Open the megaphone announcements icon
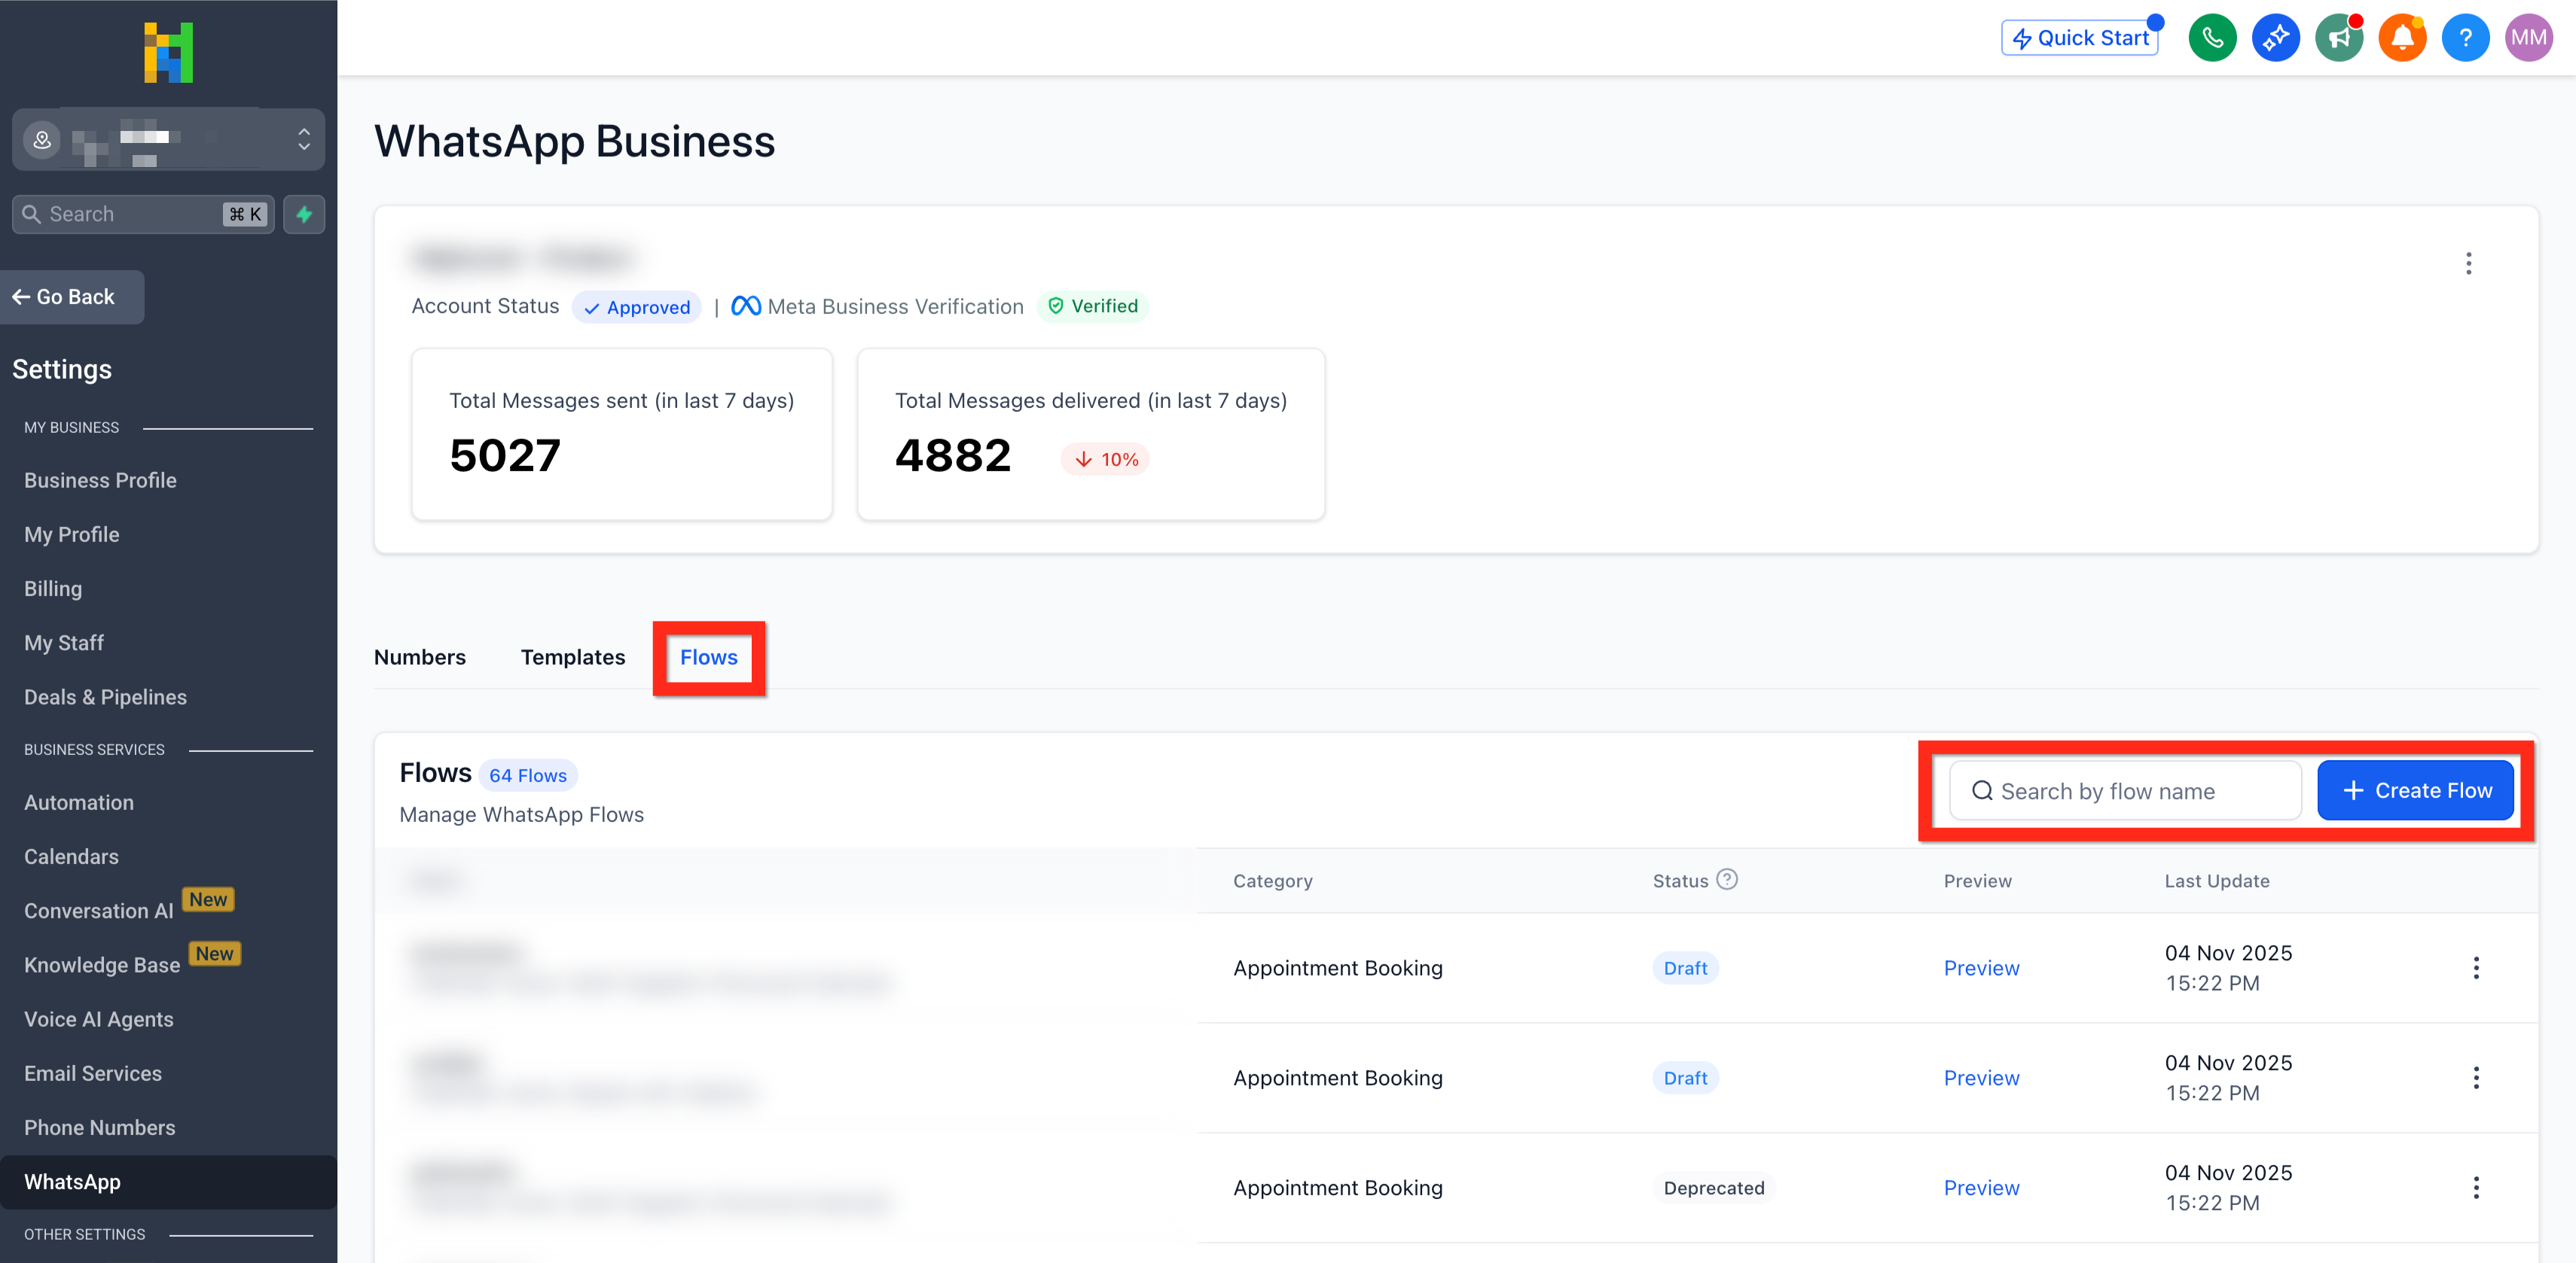The width and height of the screenshot is (2576, 1263). [x=2338, y=38]
